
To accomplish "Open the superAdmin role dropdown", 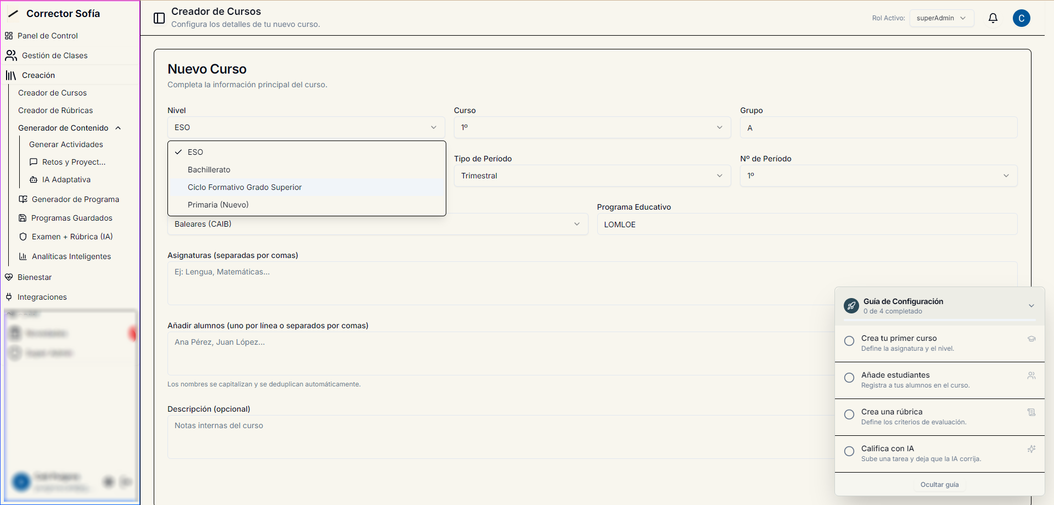I will click(x=941, y=18).
